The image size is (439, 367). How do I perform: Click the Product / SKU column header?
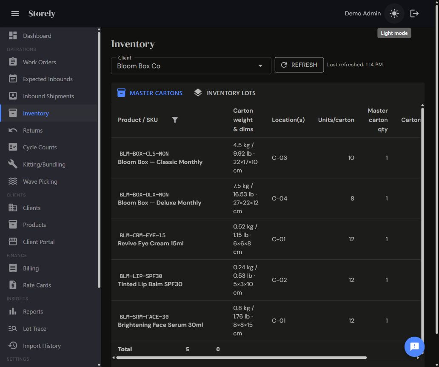(x=138, y=120)
